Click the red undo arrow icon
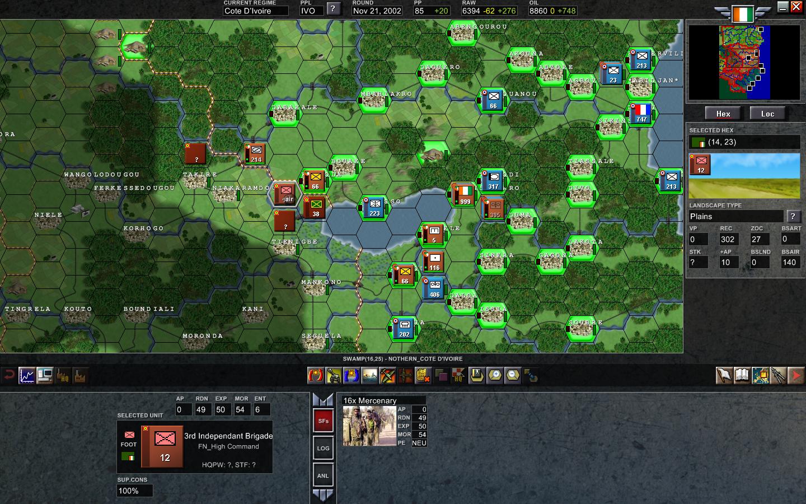 coord(8,375)
